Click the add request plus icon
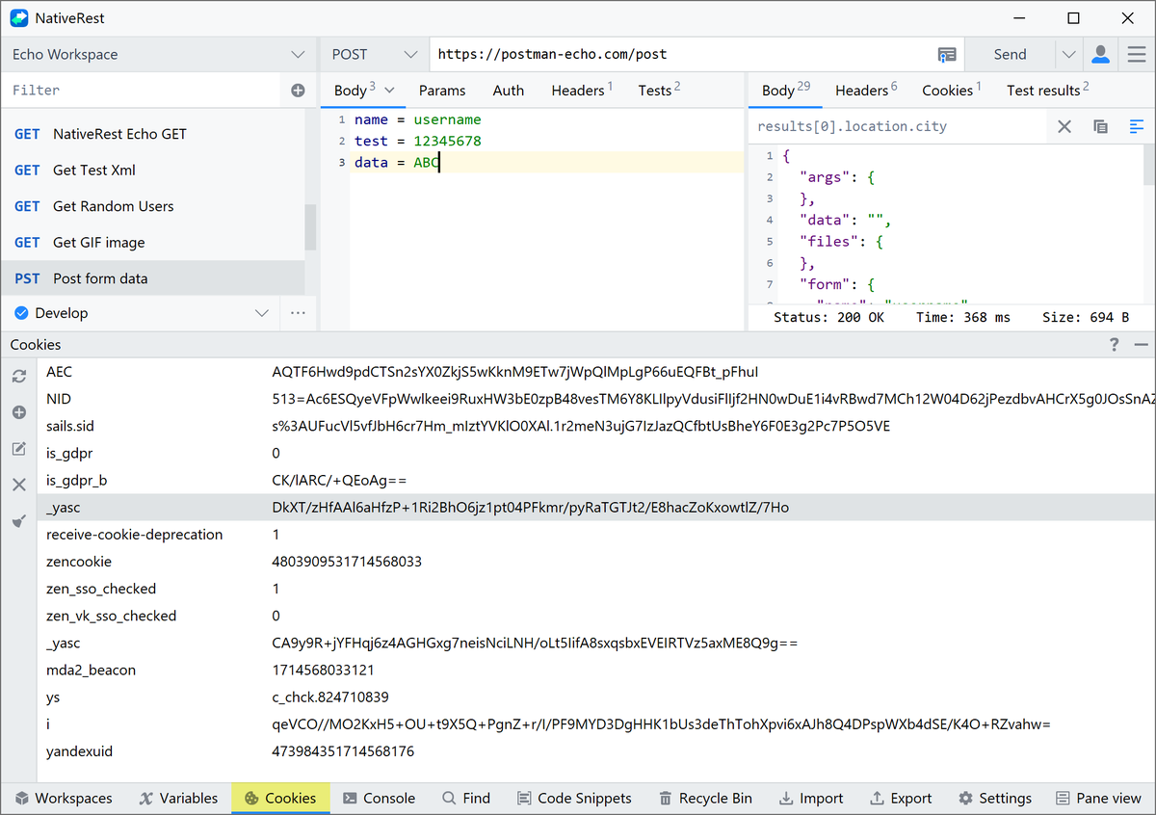Viewport: 1156px width, 815px height. point(298,91)
